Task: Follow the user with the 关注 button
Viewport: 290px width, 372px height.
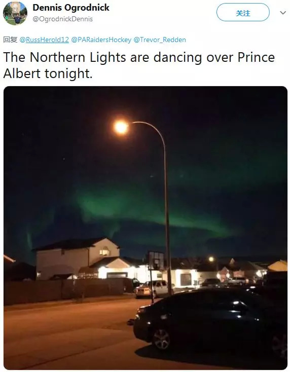Action: tap(243, 12)
